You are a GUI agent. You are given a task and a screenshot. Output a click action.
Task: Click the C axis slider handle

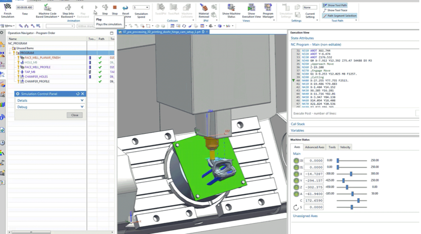click(358, 200)
